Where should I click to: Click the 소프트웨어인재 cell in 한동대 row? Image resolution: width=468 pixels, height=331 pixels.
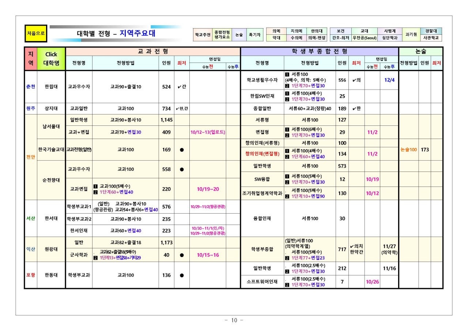tap(262, 282)
